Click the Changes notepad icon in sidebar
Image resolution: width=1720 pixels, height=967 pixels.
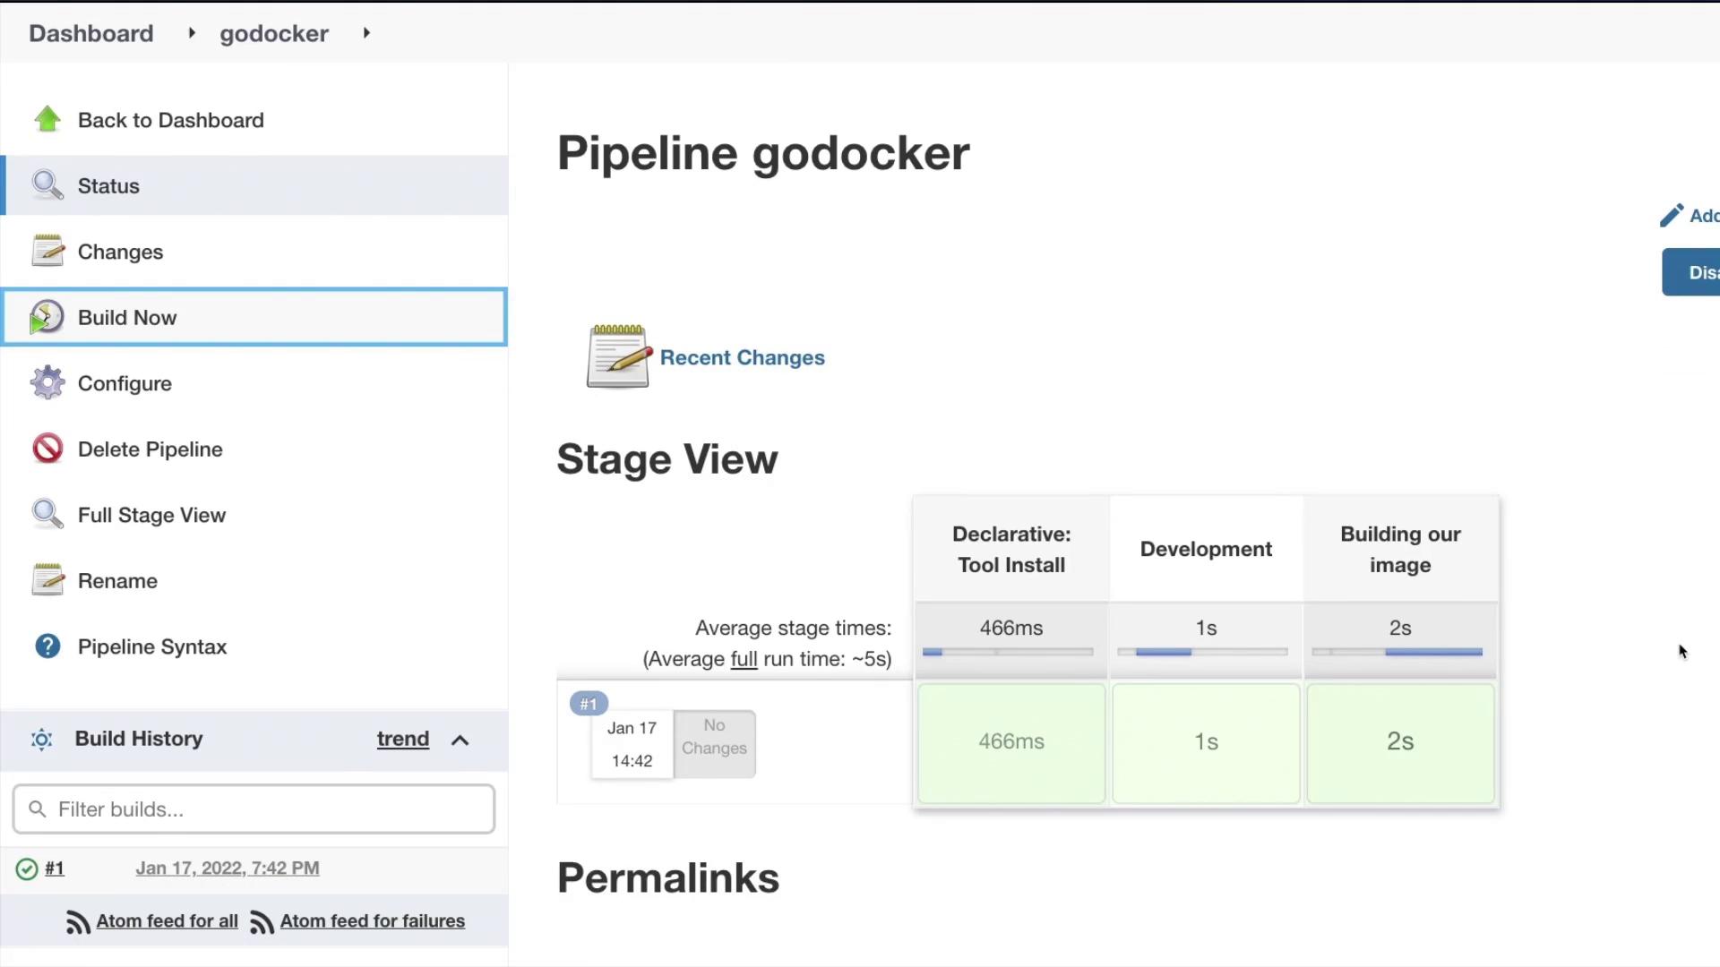coord(47,251)
